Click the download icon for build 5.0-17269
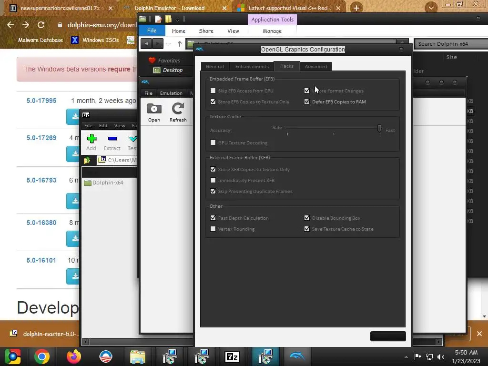 click(75, 154)
